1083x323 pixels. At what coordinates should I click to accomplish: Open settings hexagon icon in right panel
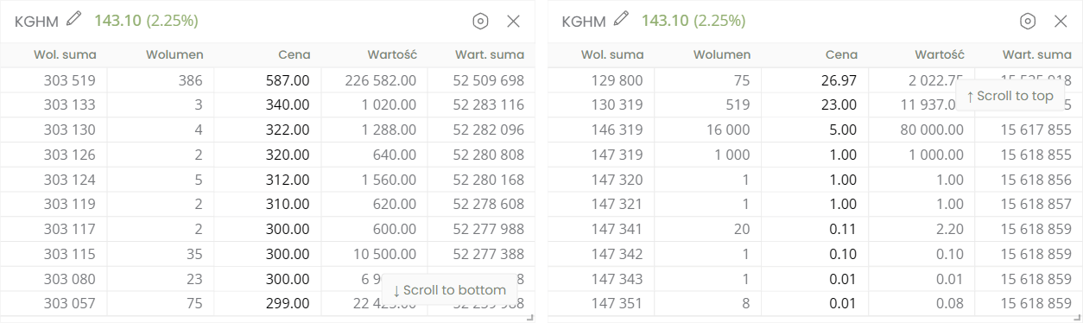1028,22
